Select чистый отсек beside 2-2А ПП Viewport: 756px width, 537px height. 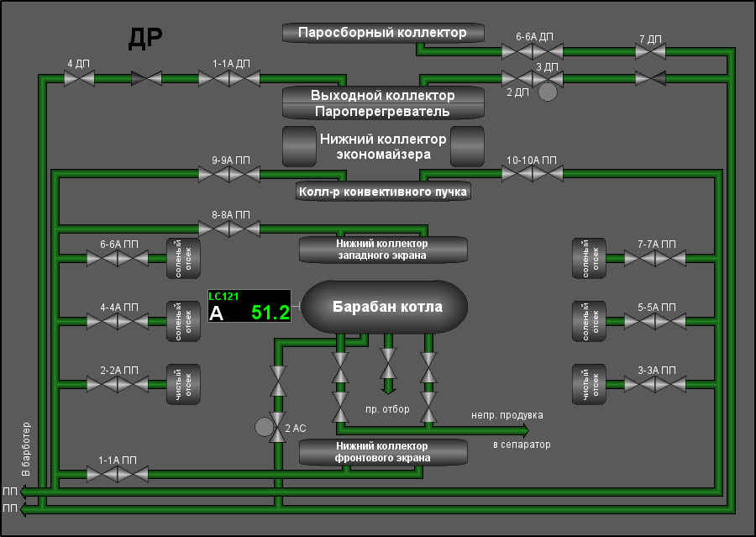click(x=183, y=385)
